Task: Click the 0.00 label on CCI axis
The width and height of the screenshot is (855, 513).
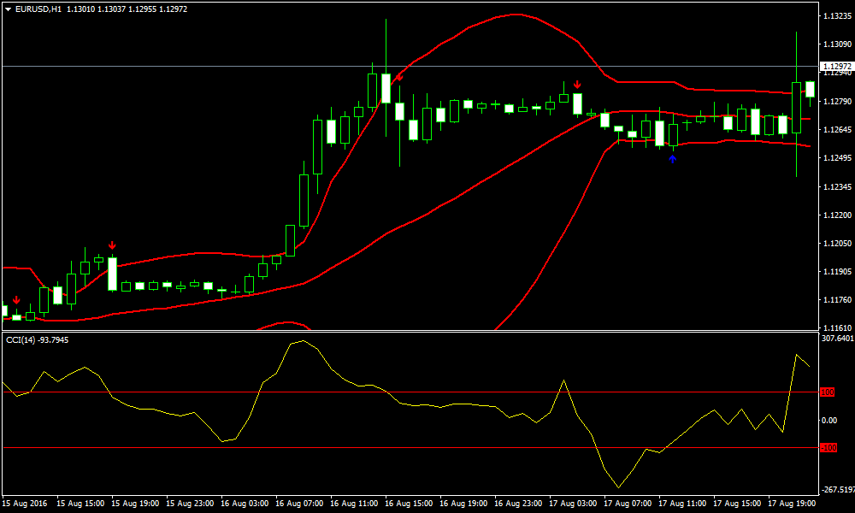Action: coord(829,420)
